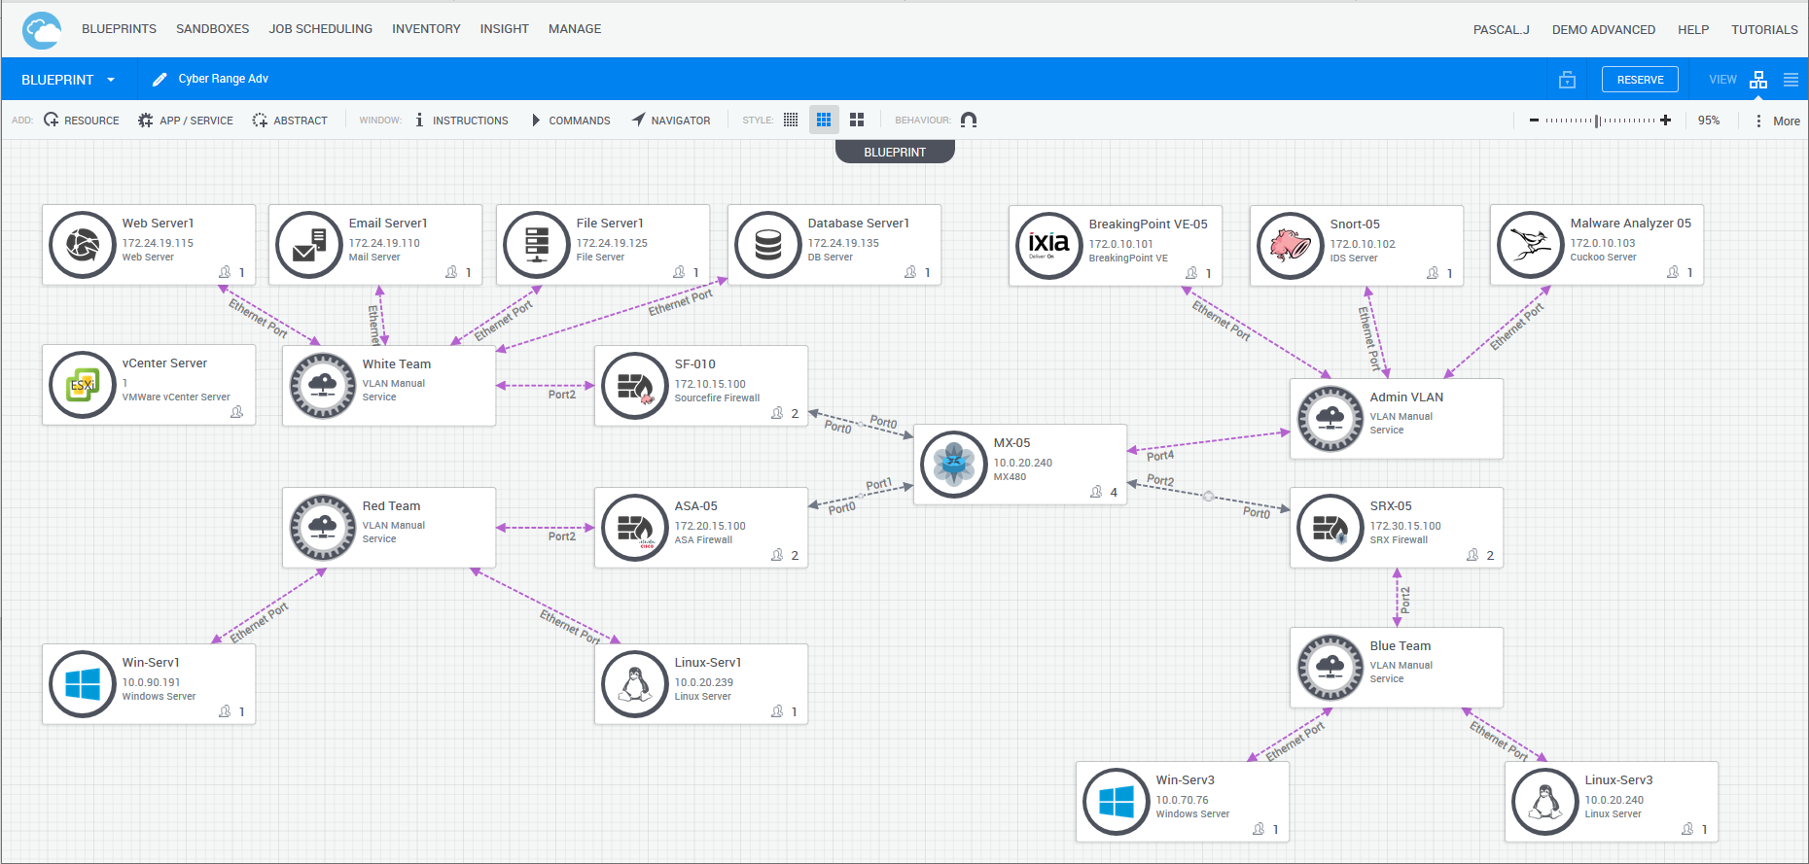The height and width of the screenshot is (864, 1809).
Task: Select the SRX-05 firewall icon
Action: [x=1330, y=528]
